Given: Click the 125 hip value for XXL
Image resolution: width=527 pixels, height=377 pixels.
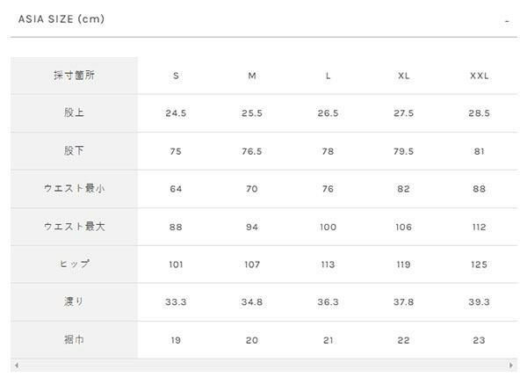Looking at the screenshot, I should (480, 265).
